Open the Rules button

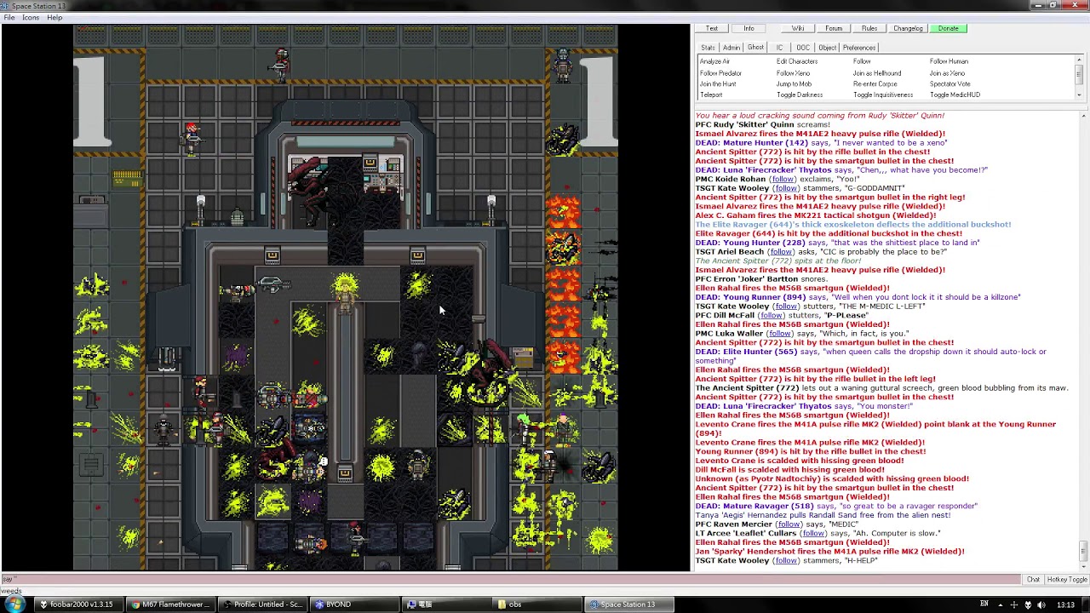click(869, 29)
